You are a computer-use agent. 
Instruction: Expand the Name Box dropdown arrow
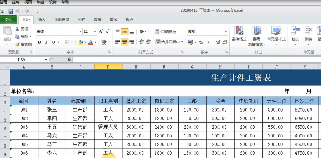point(46,60)
